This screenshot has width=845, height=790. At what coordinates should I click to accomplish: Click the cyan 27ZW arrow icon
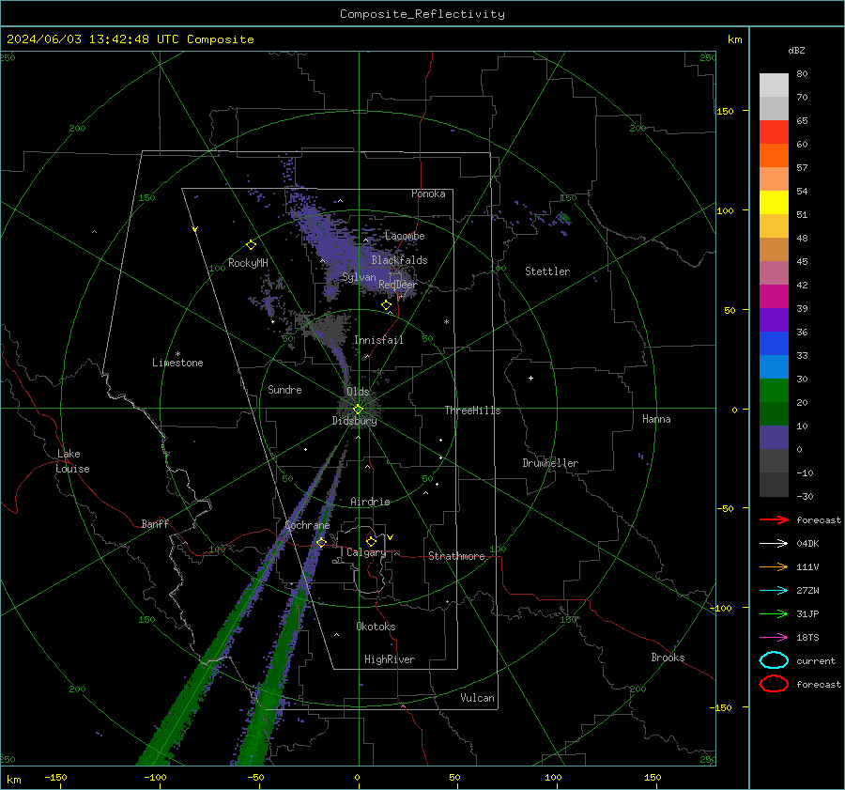(x=774, y=591)
